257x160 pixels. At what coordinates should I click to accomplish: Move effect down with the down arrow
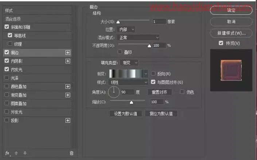[25, 153]
